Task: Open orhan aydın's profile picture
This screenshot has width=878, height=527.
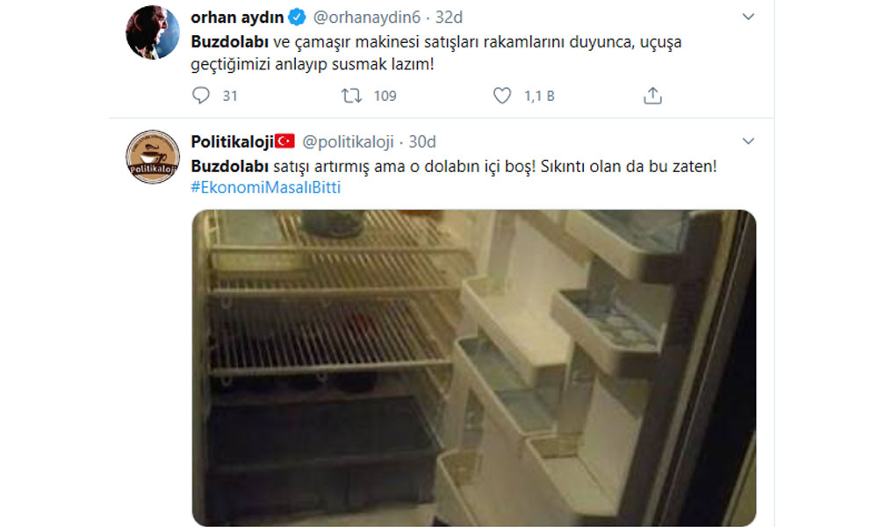Action: tap(153, 32)
